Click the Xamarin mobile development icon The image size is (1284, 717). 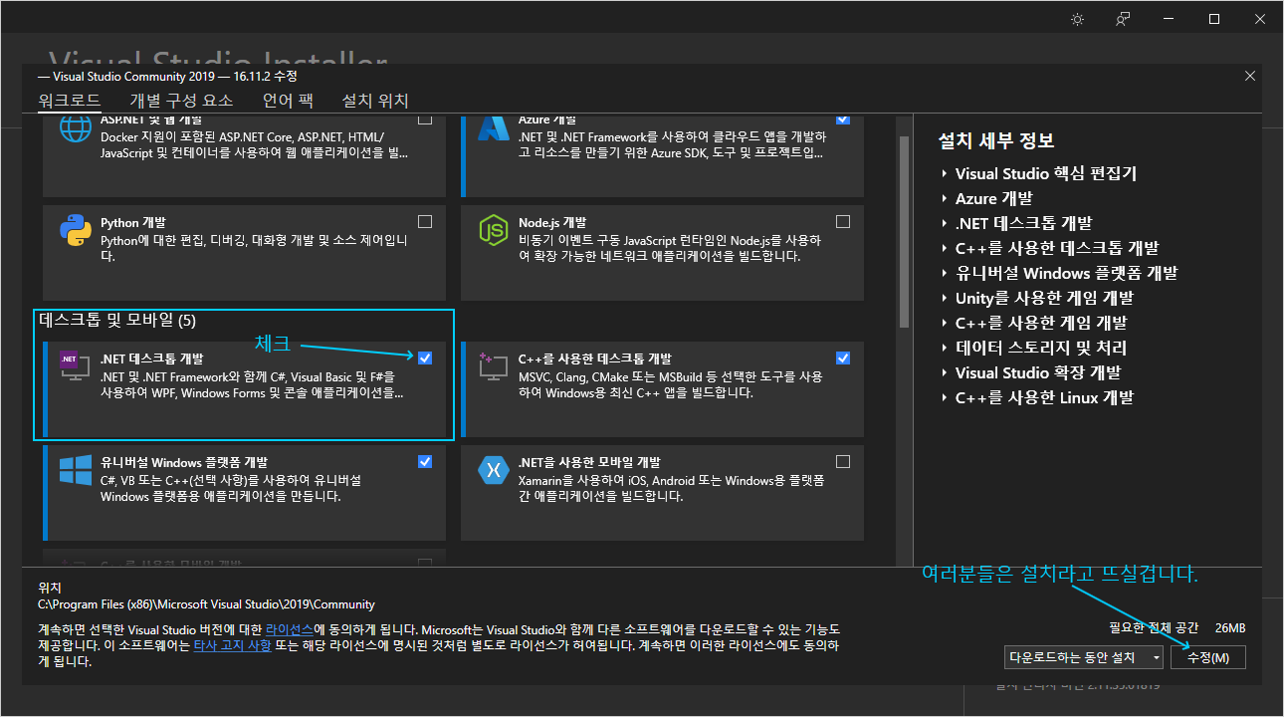point(494,469)
